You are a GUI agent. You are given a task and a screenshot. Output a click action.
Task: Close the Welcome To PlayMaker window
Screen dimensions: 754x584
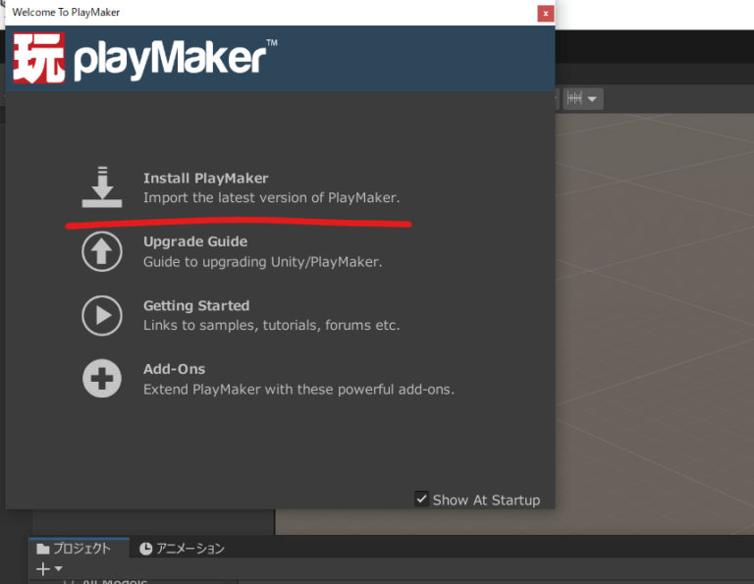(x=545, y=14)
